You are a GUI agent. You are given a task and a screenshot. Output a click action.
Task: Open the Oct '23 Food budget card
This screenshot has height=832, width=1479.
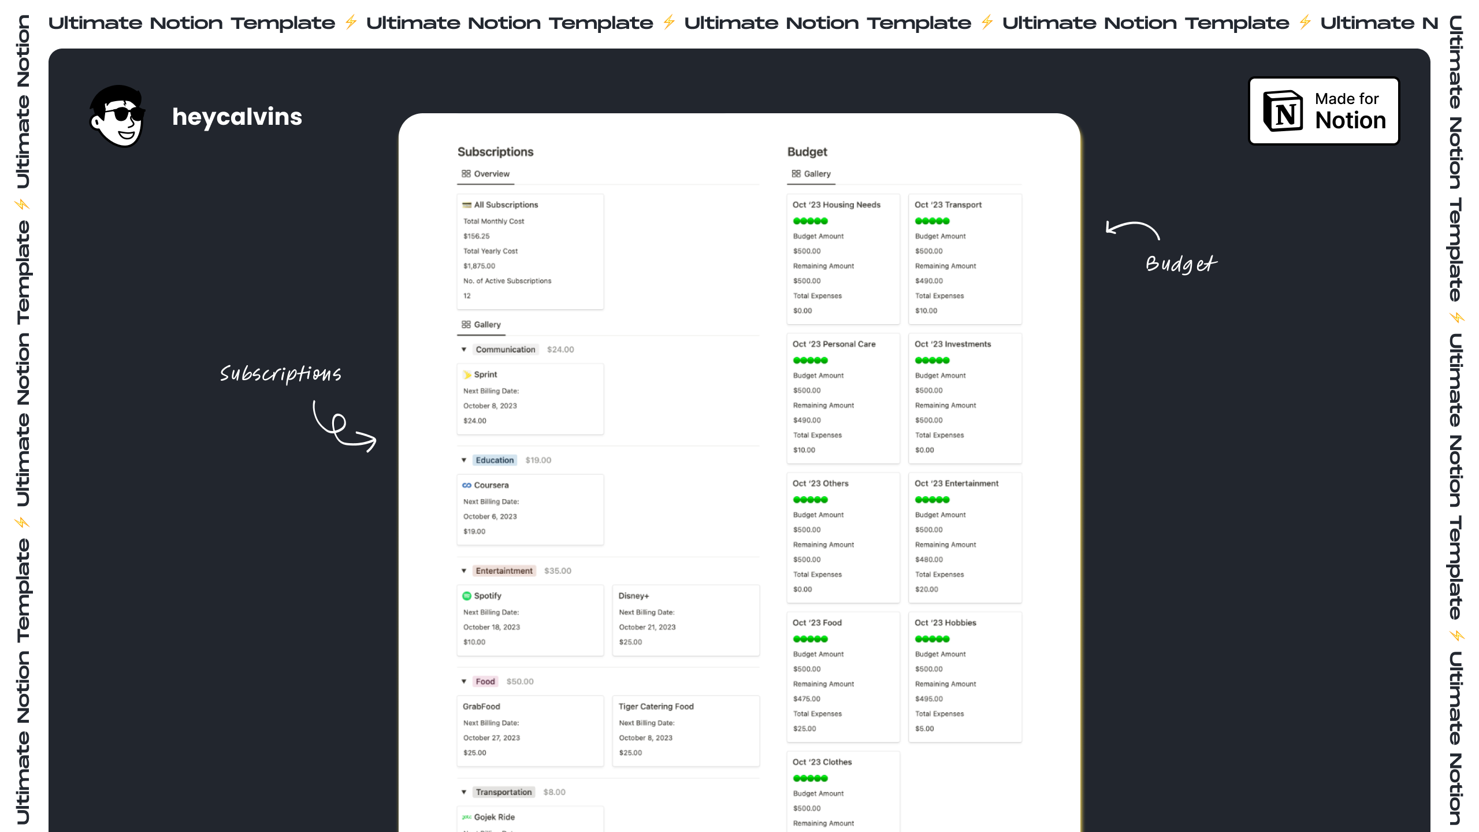point(843,677)
